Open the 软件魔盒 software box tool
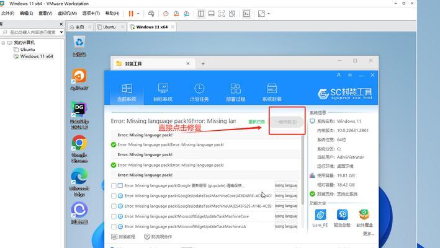 (x=364, y=218)
